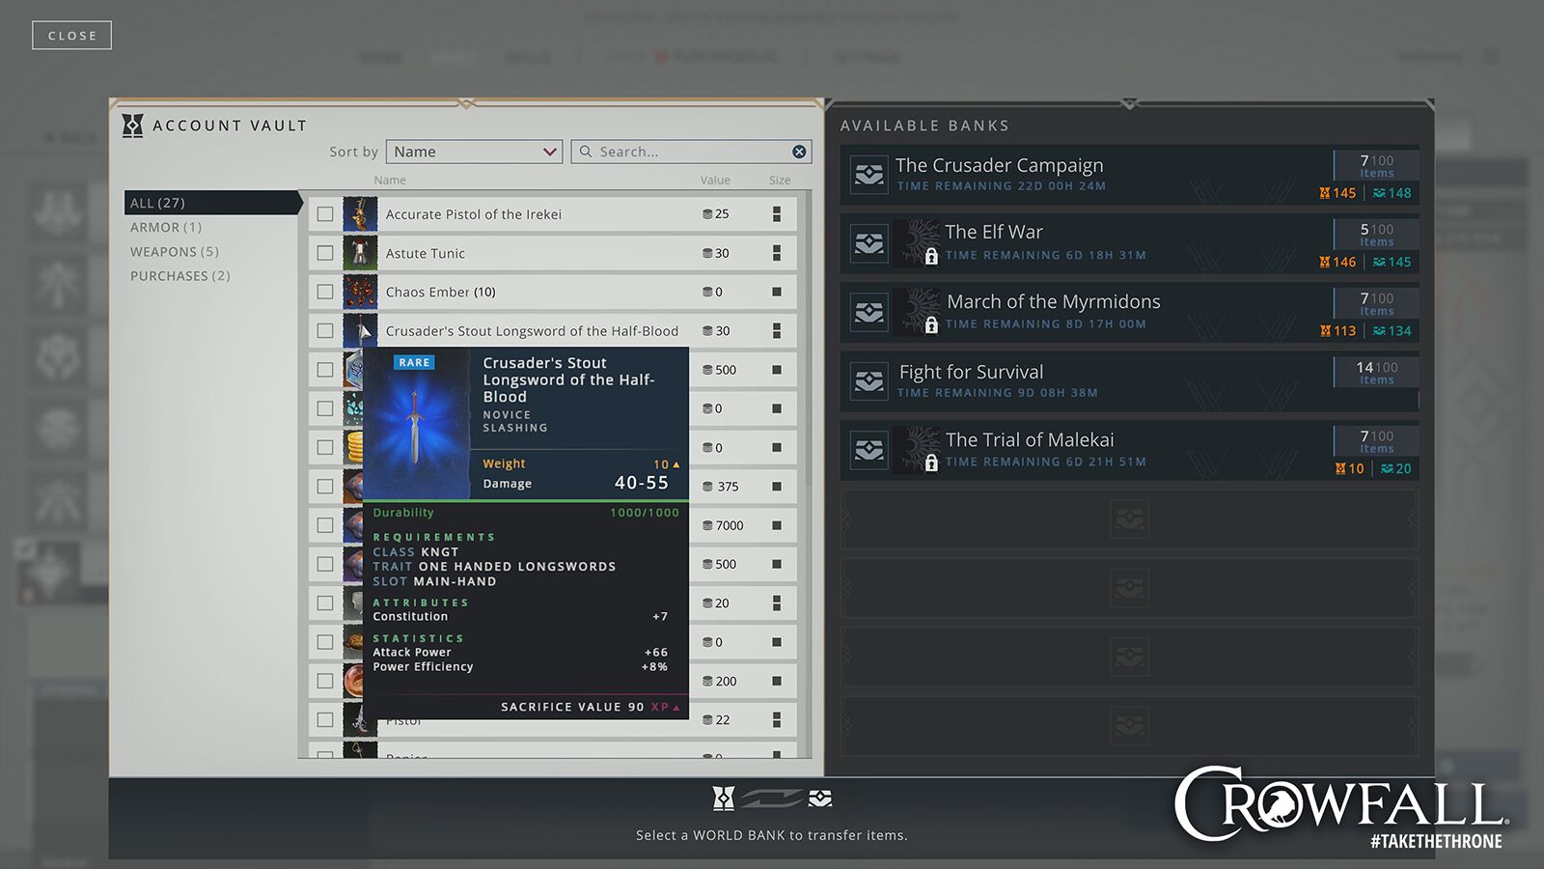Viewport: 1544px width, 869px height.
Task: Click the Accurate Pistol item thumbnail
Action: pos(360,214)
